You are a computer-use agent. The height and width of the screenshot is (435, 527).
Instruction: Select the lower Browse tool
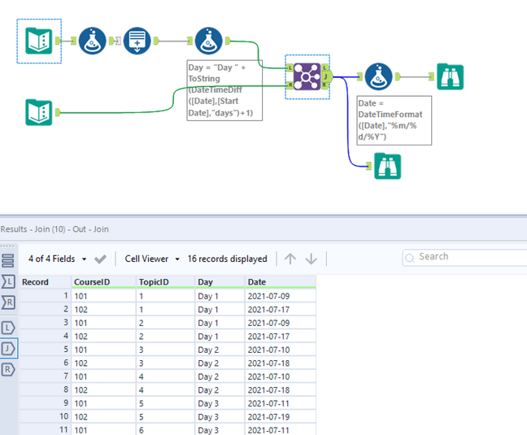tap(387, 166)
